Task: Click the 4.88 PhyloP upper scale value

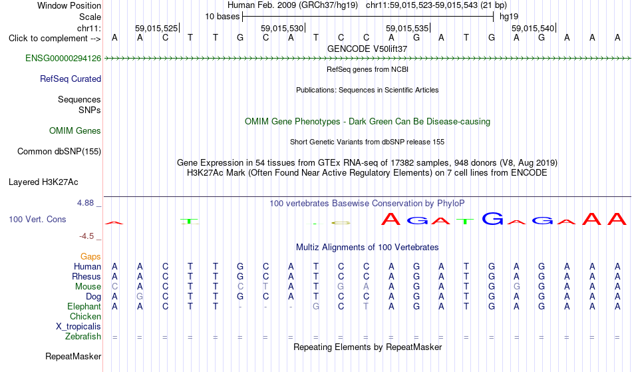Action: 85,203
